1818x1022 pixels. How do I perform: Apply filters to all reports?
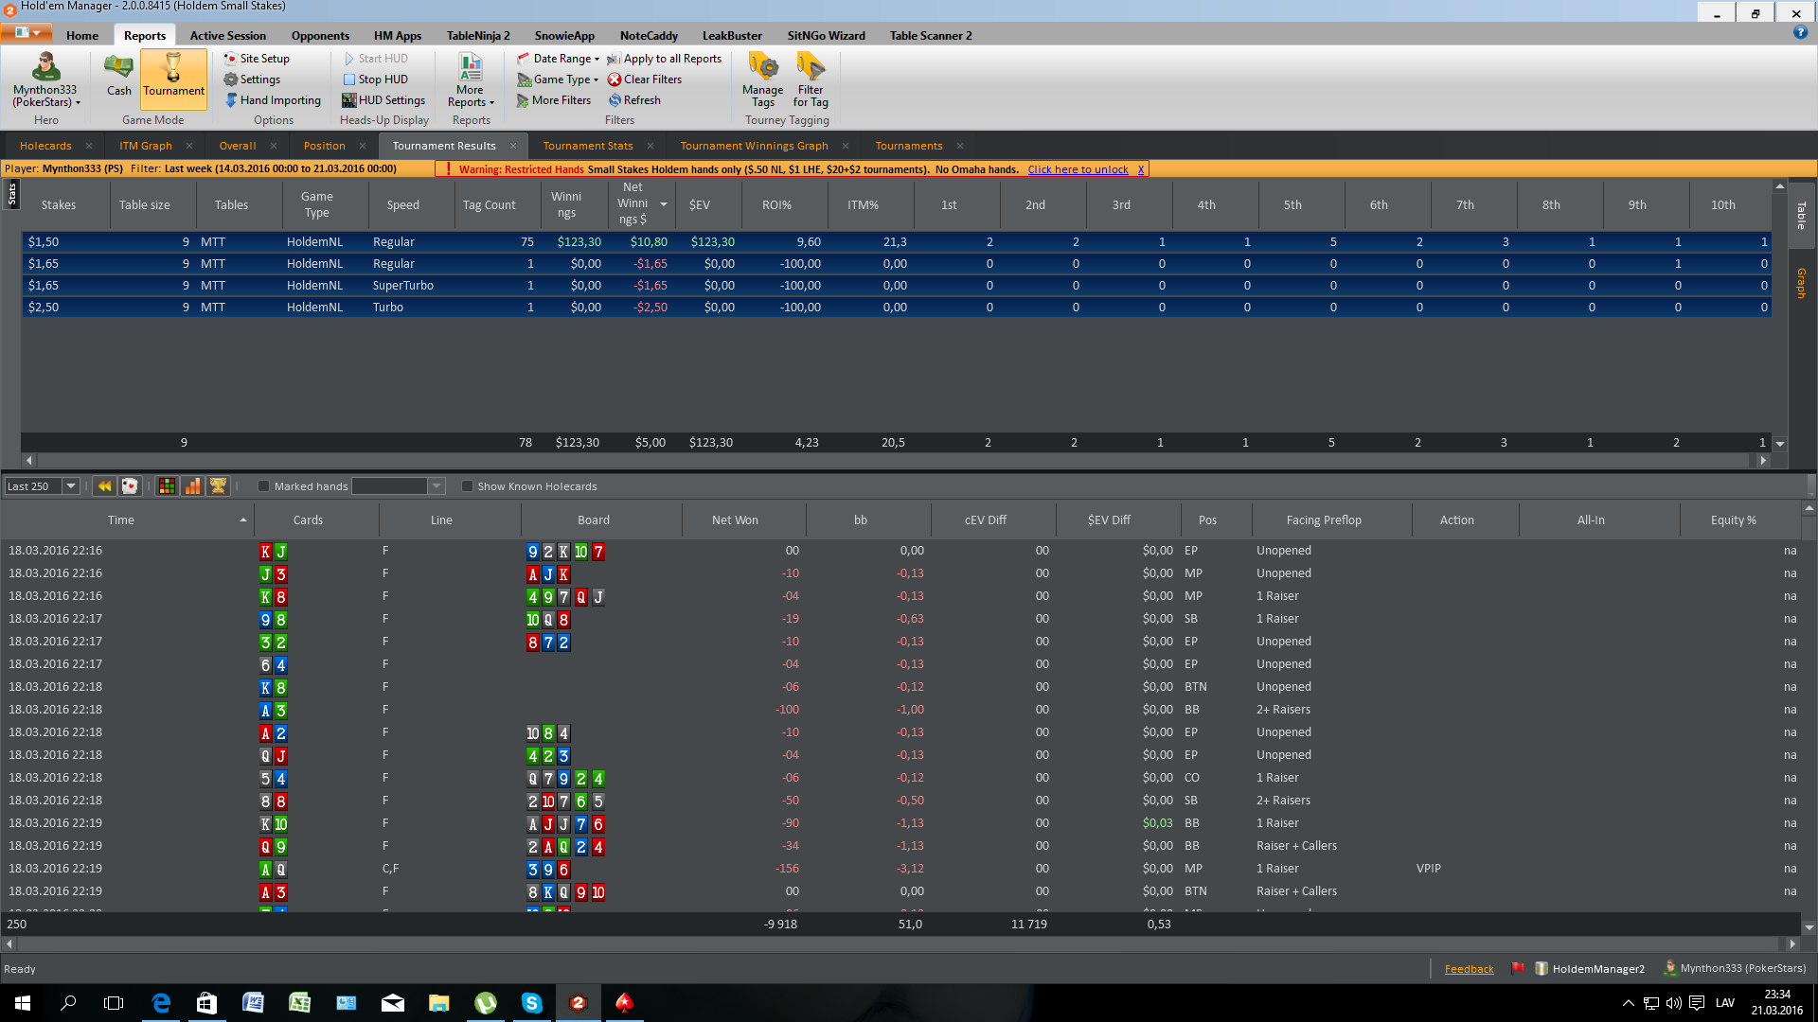pos(665,59)
